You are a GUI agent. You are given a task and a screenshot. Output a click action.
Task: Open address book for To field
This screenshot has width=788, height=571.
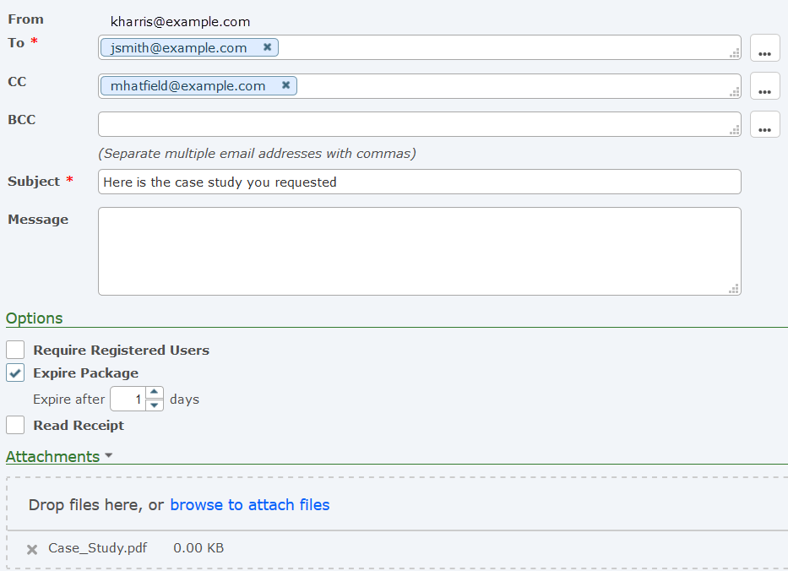[x=764, y=49]
